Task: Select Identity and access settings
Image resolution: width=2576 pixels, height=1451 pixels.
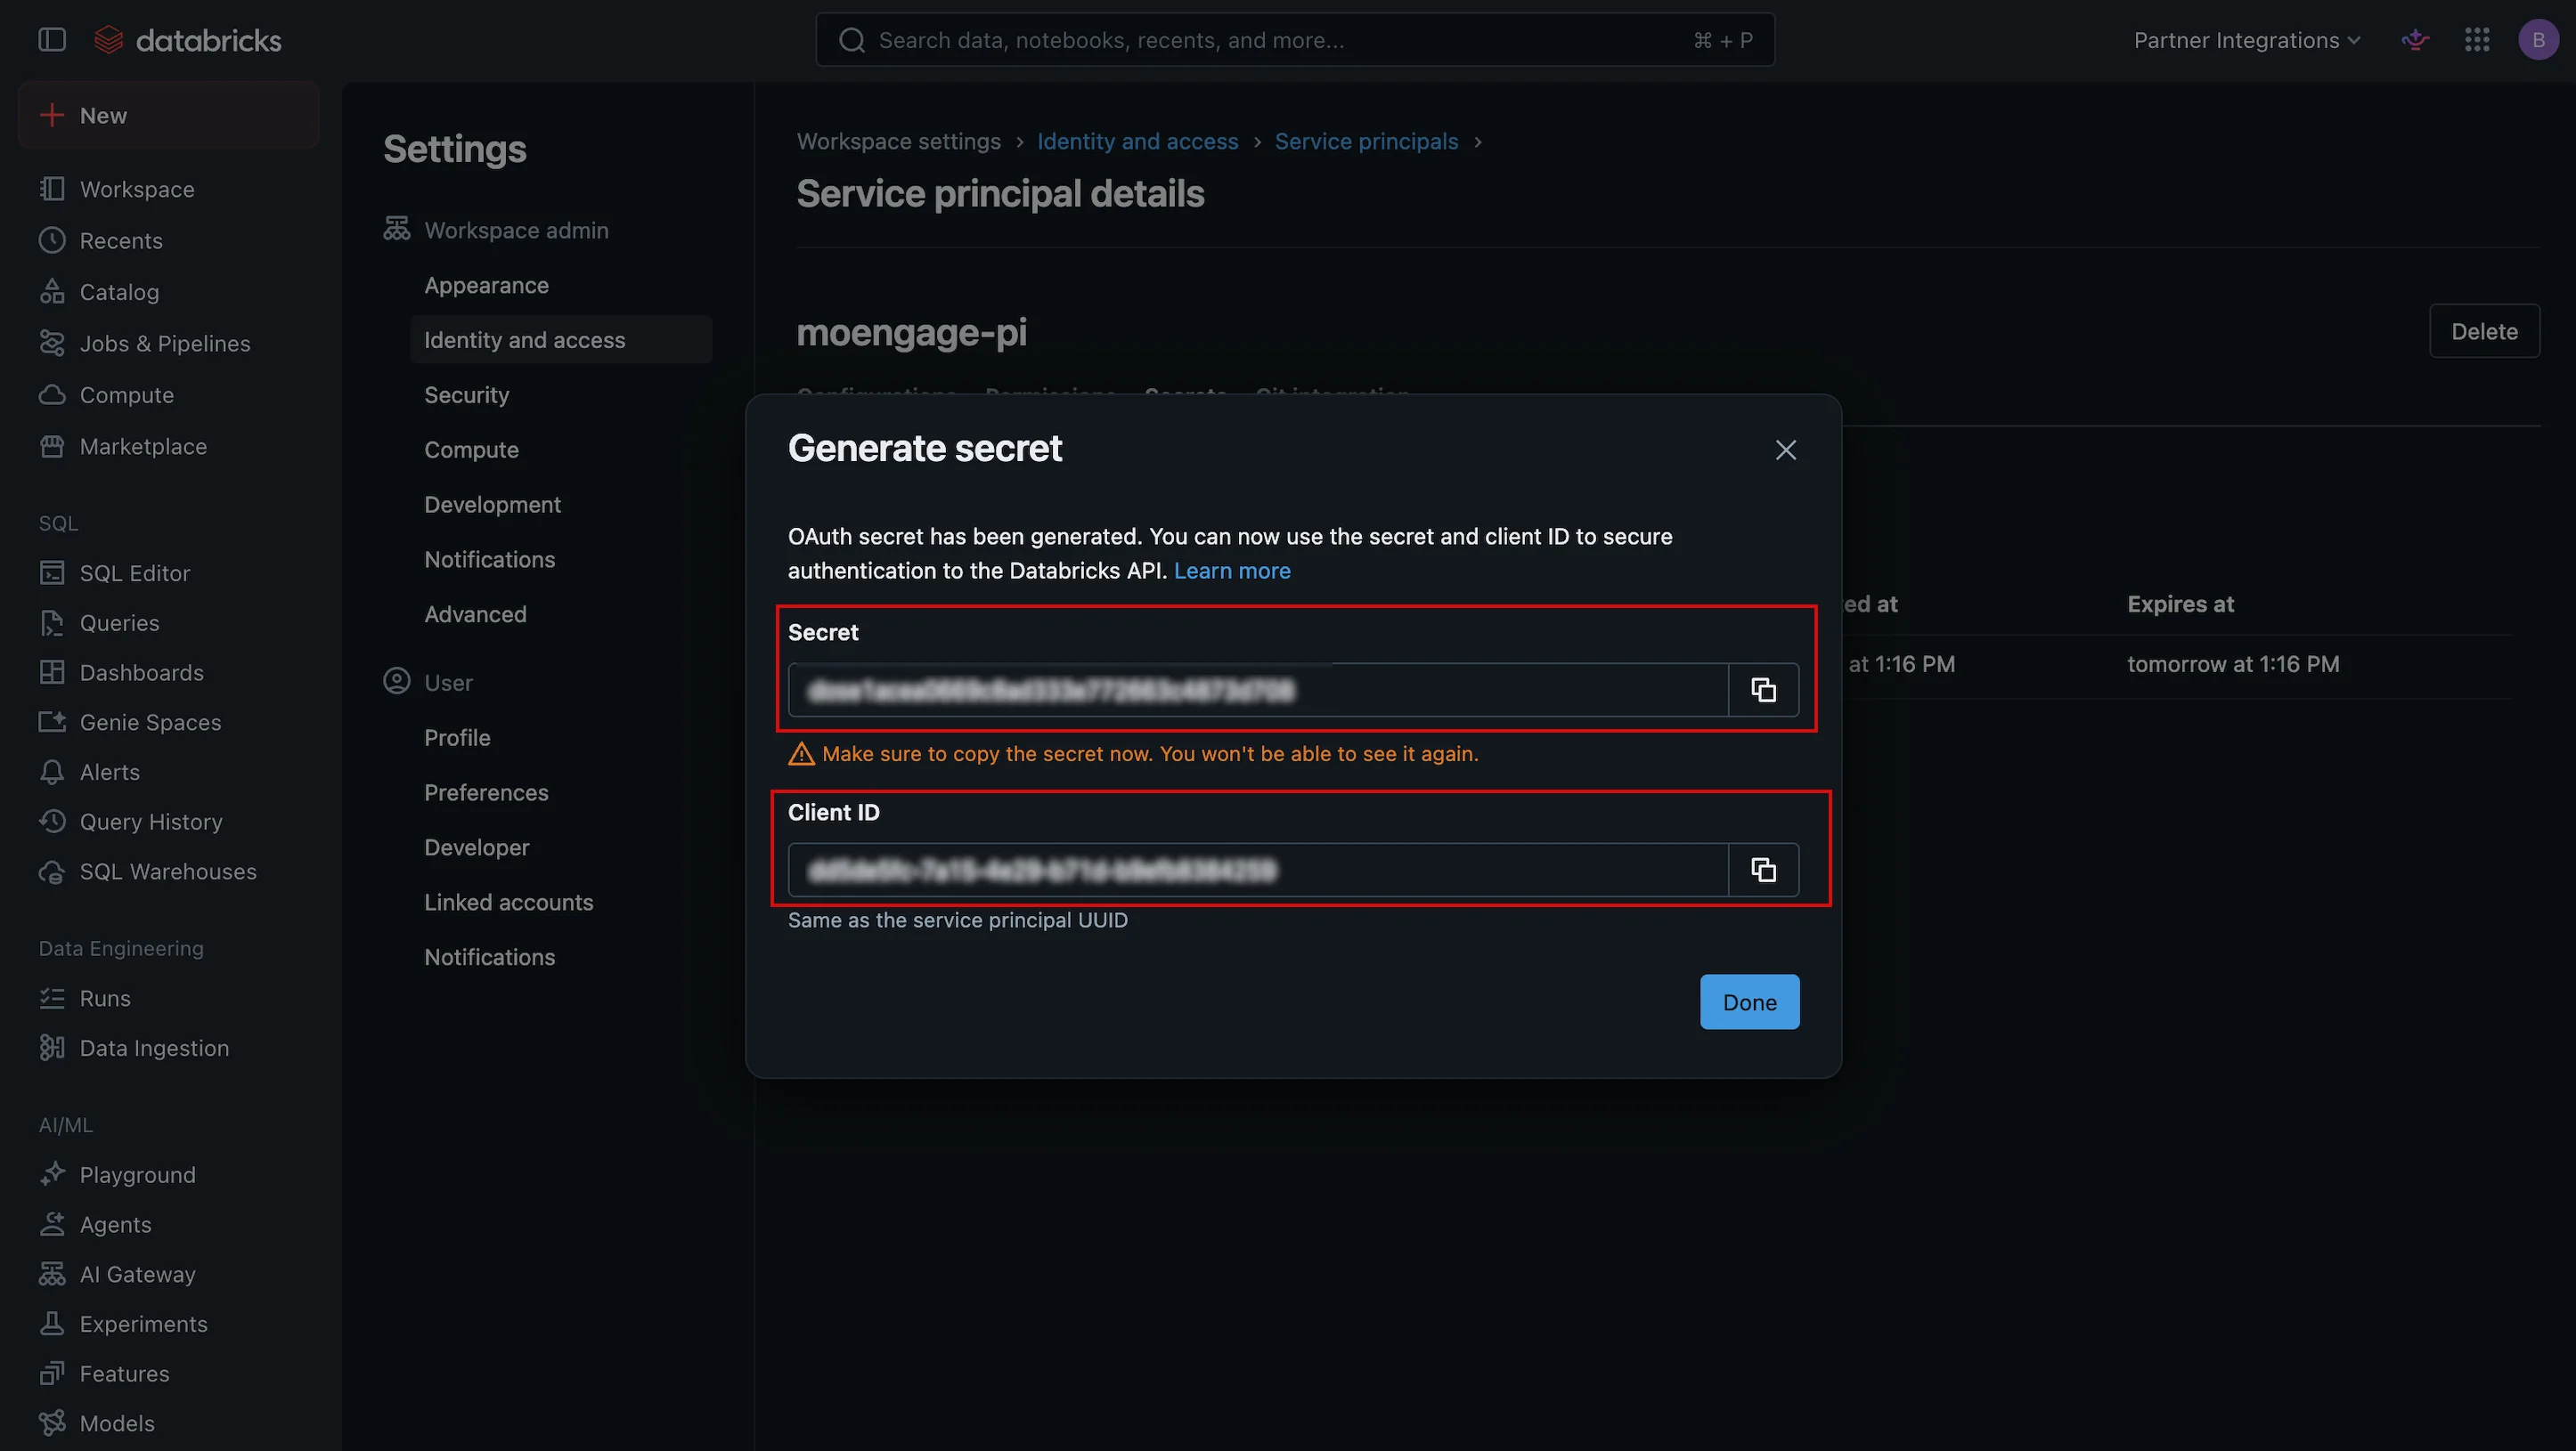Action: 561,340
